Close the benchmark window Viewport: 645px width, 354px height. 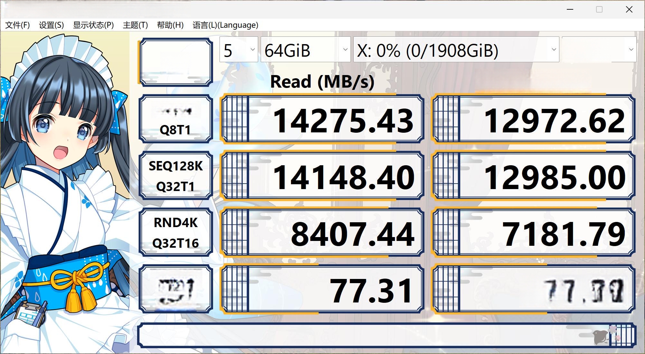coord(629,9)
